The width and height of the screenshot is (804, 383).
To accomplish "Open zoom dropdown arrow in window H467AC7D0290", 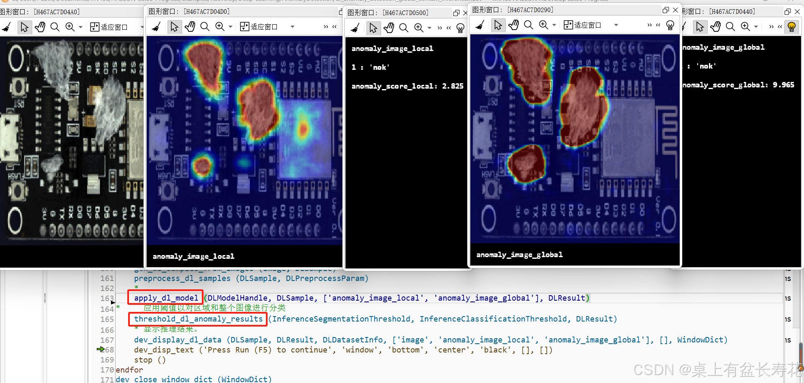I will pyautogui.click(x=554, y=25).
